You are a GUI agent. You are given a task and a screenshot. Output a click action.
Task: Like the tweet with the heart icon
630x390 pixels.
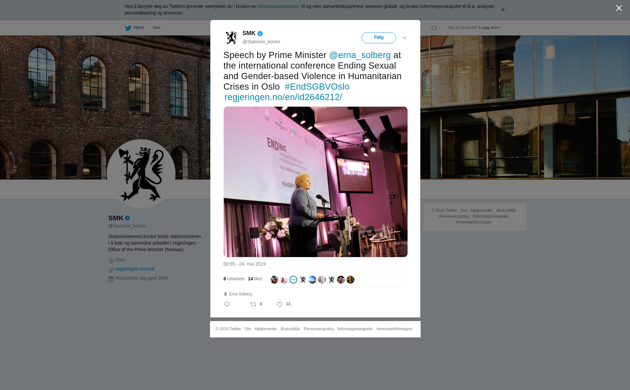280,304
